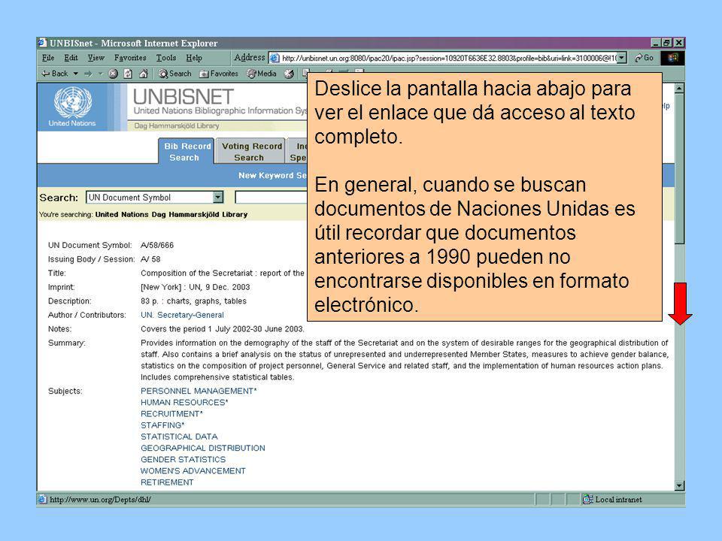Open the Back history dropdown arrow
The height and width of the screenshot is (541, 722).
[75, 74]
